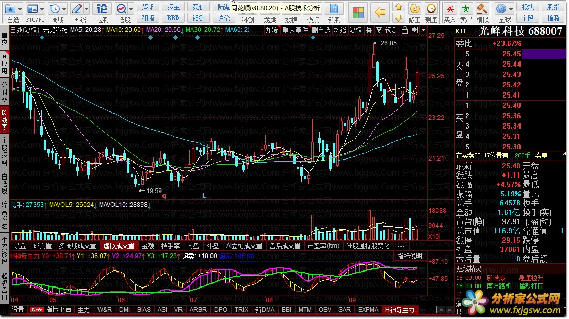The width and height of the screenshot is (569, 319).
Task: Open 研报 research reports button
Action: tap(148, 18)
